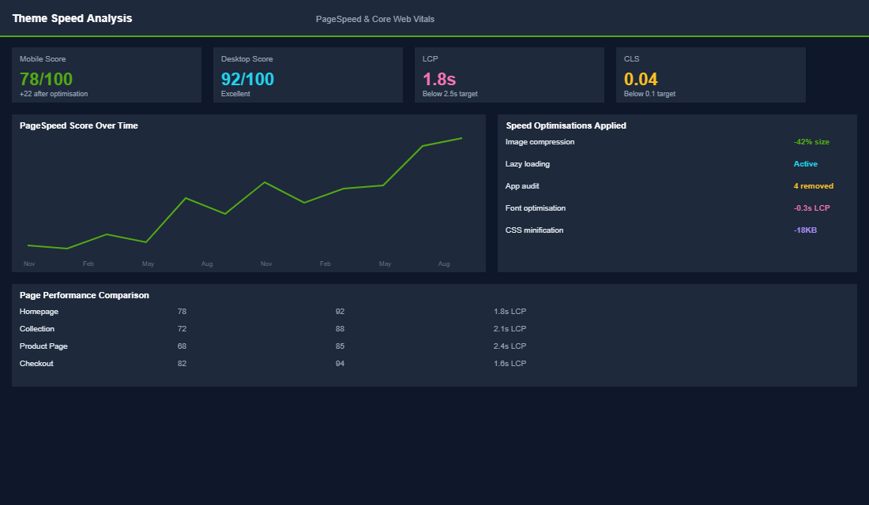Open the Product Page performance row
Image resolution: width=869 pixels, height=505 pixels.
[x=43, y=346]
